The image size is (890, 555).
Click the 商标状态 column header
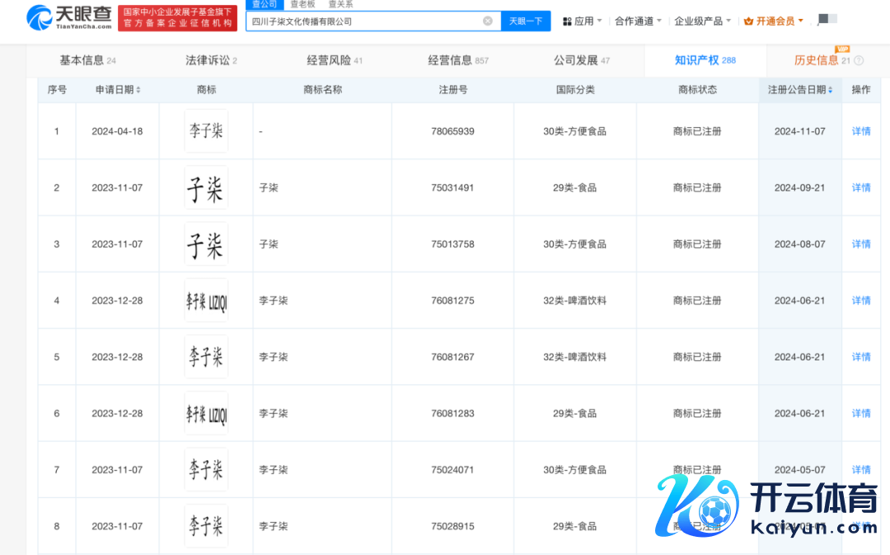698,90
